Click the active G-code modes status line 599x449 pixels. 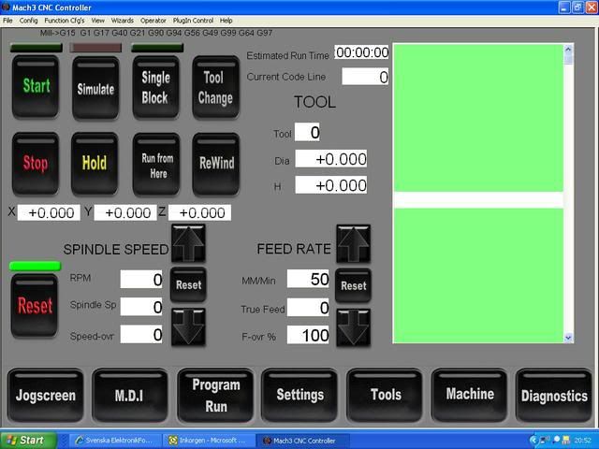coord(156,34)
